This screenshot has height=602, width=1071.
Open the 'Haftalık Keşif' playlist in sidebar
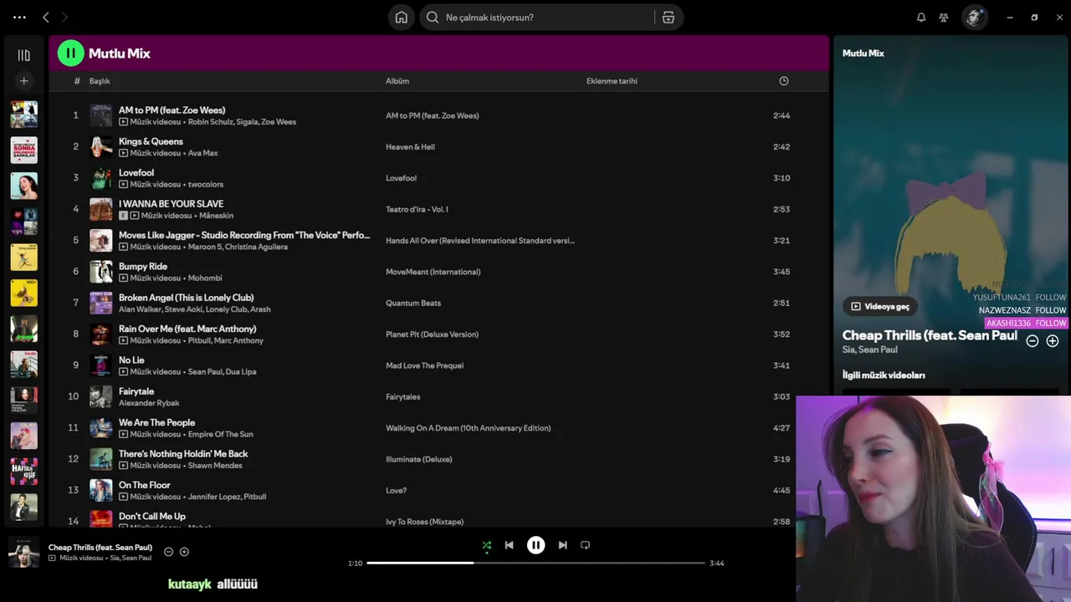pyautogui.click(x=23, y=472)
